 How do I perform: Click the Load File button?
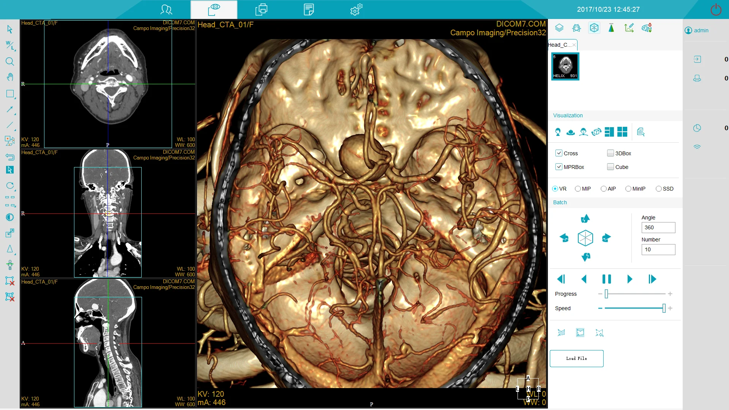576,358
